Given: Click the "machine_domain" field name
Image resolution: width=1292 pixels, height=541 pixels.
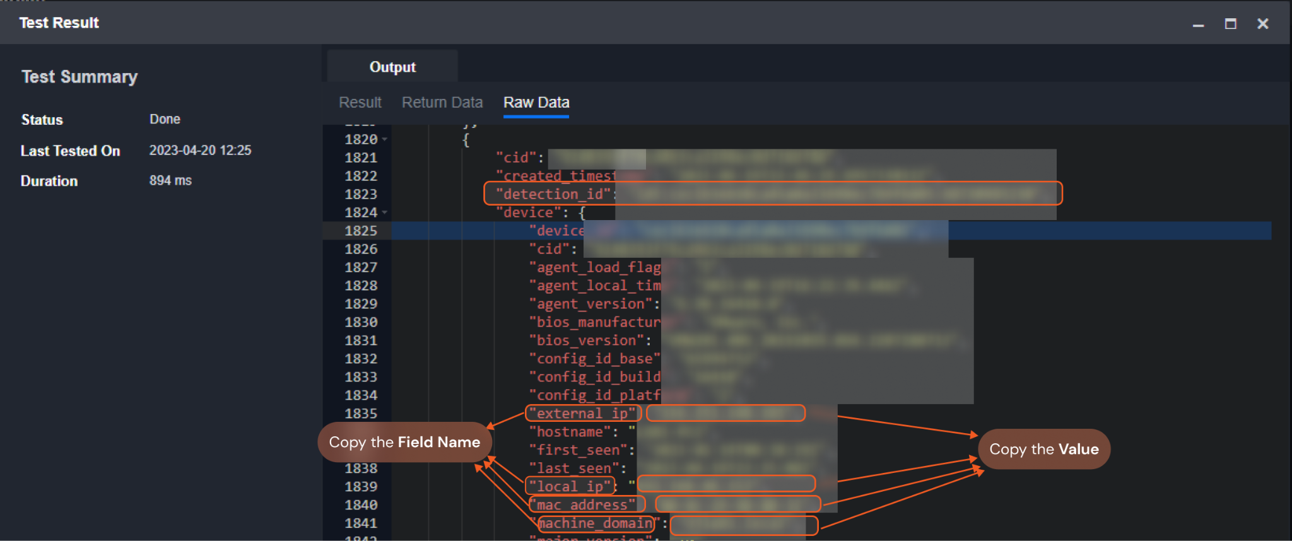Looking at the screenshot, I should pos(596,523).
